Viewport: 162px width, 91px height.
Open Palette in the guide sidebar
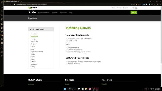tap(33, 54)
